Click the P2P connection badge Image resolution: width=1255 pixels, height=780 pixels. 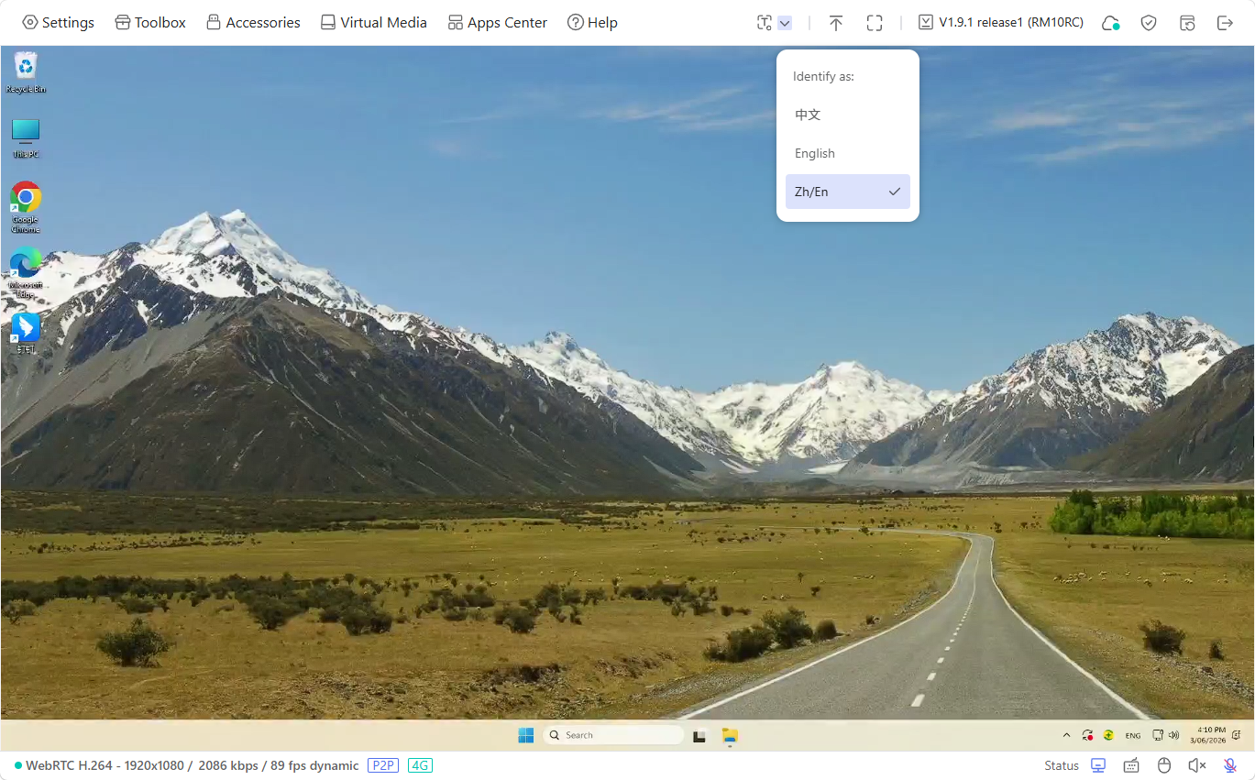pyautogui.click(x=383, y=765)
